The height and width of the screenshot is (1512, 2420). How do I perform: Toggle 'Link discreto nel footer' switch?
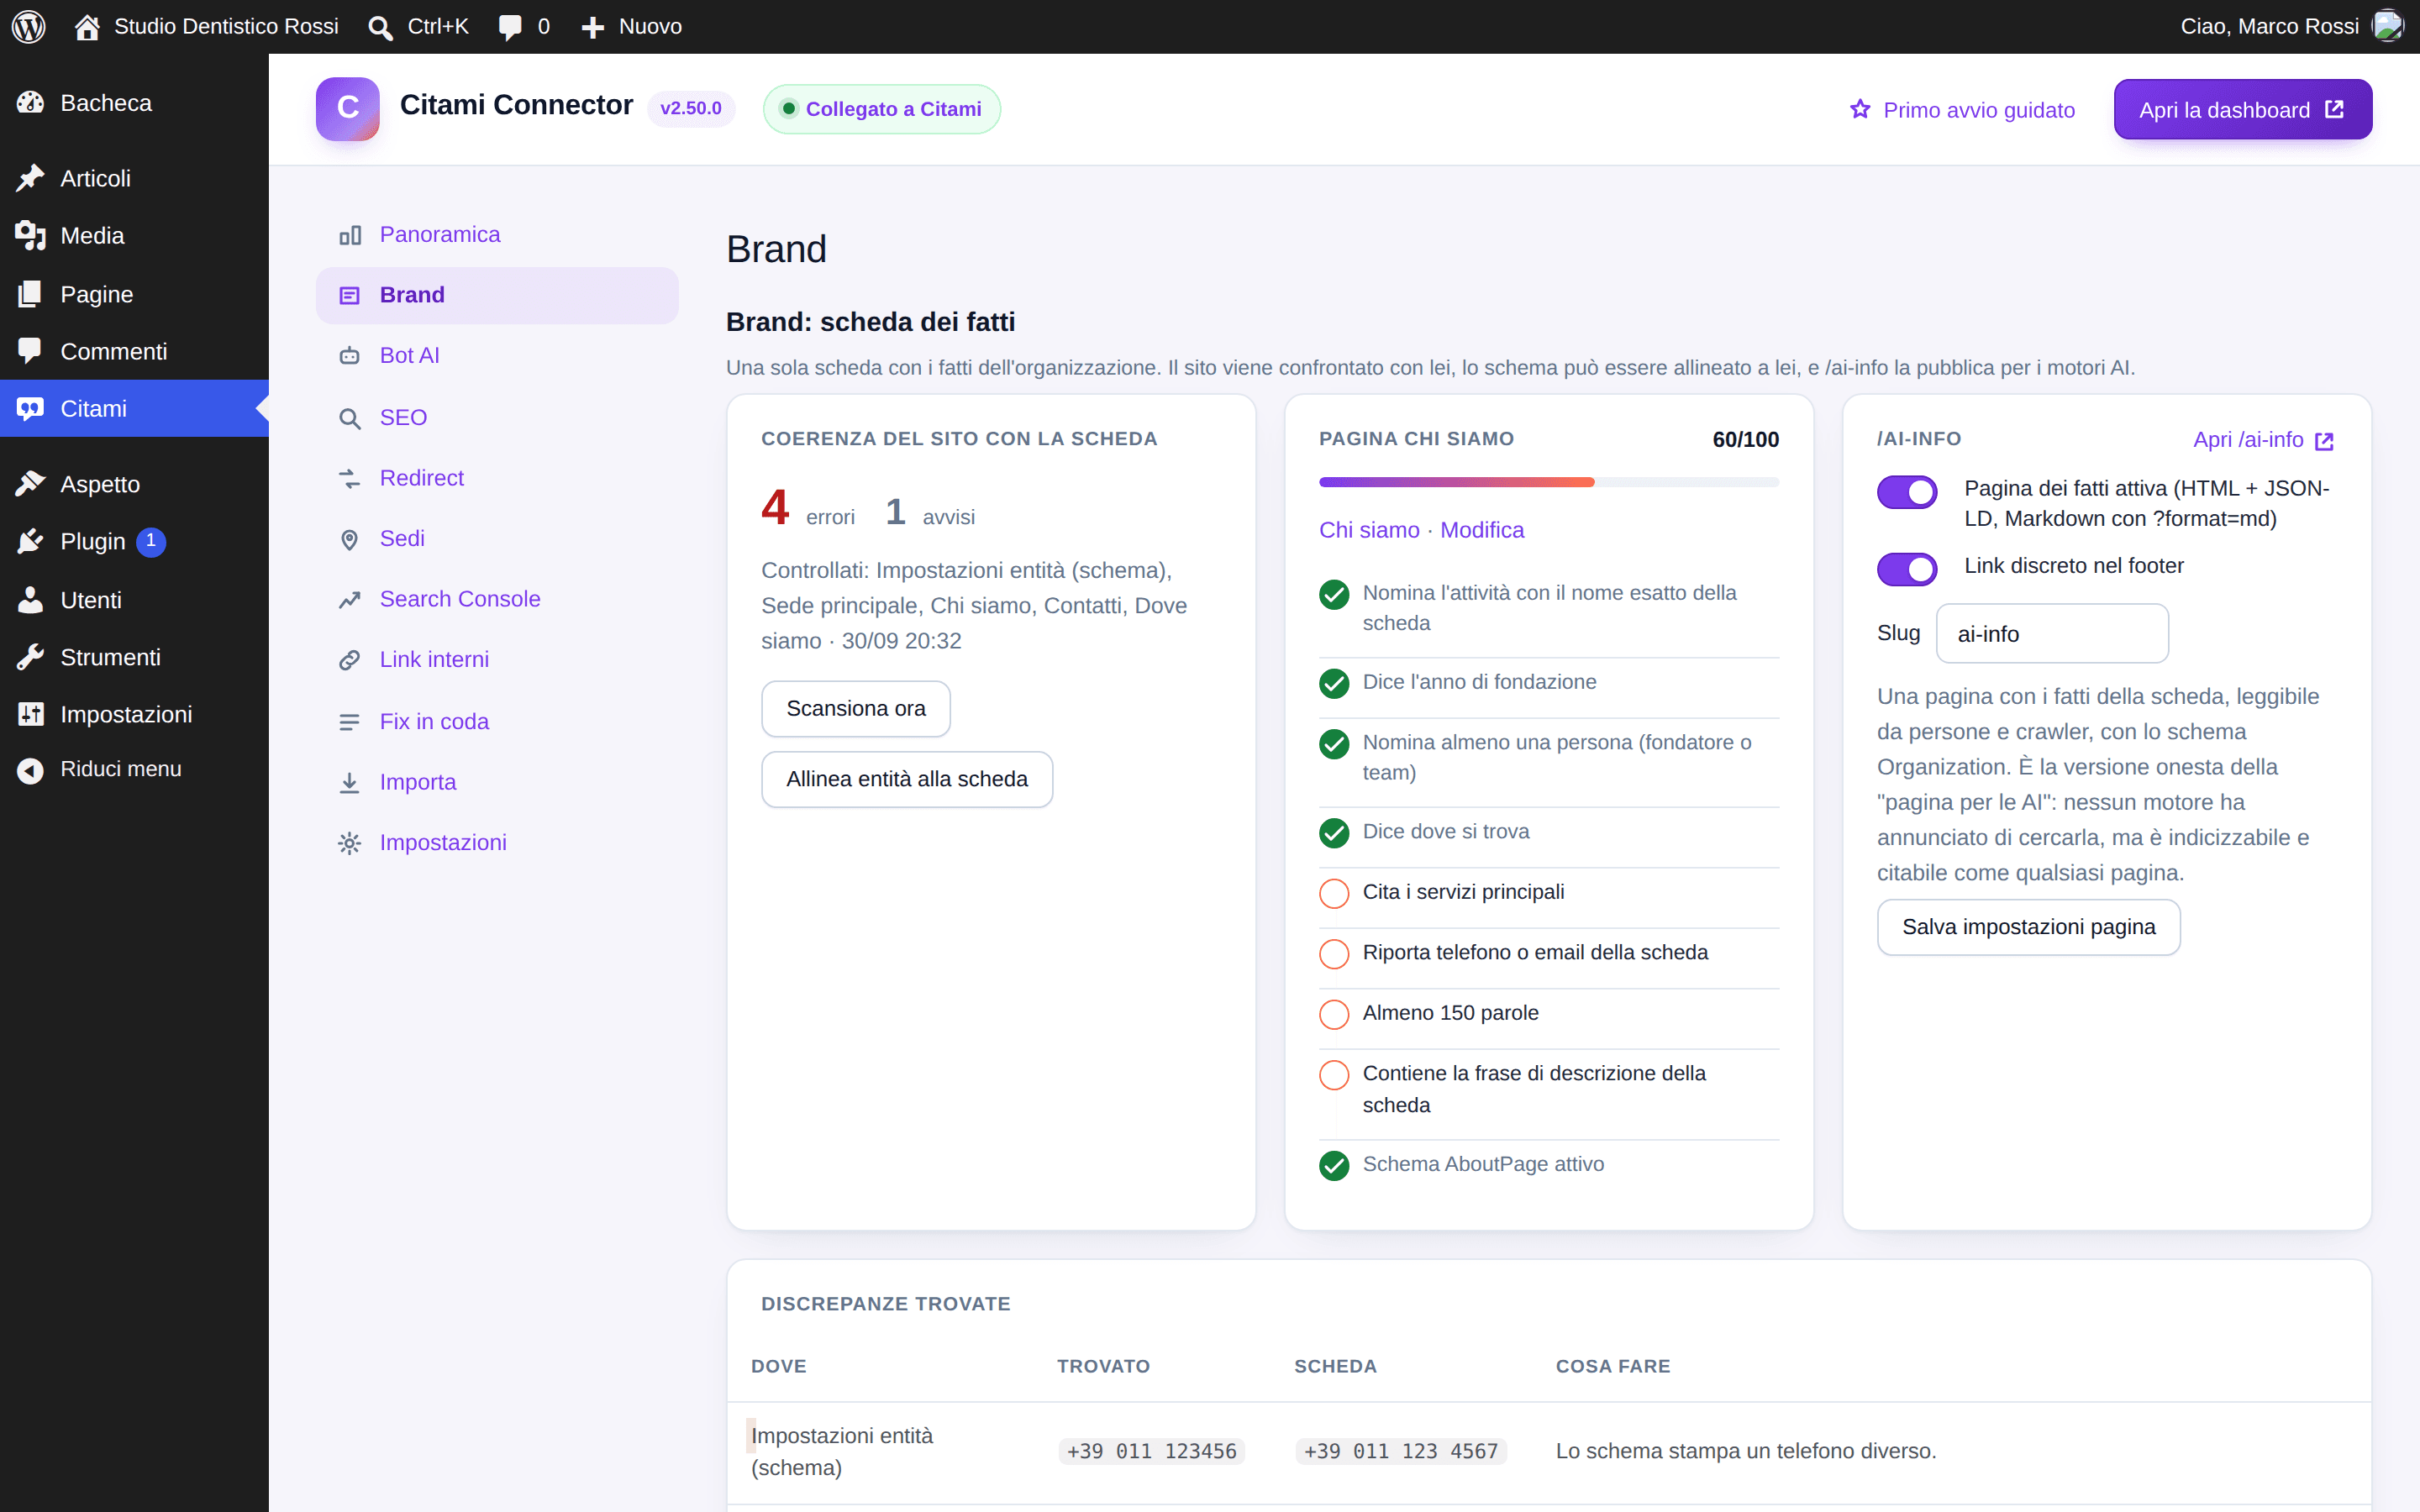tap(1906, 569)
